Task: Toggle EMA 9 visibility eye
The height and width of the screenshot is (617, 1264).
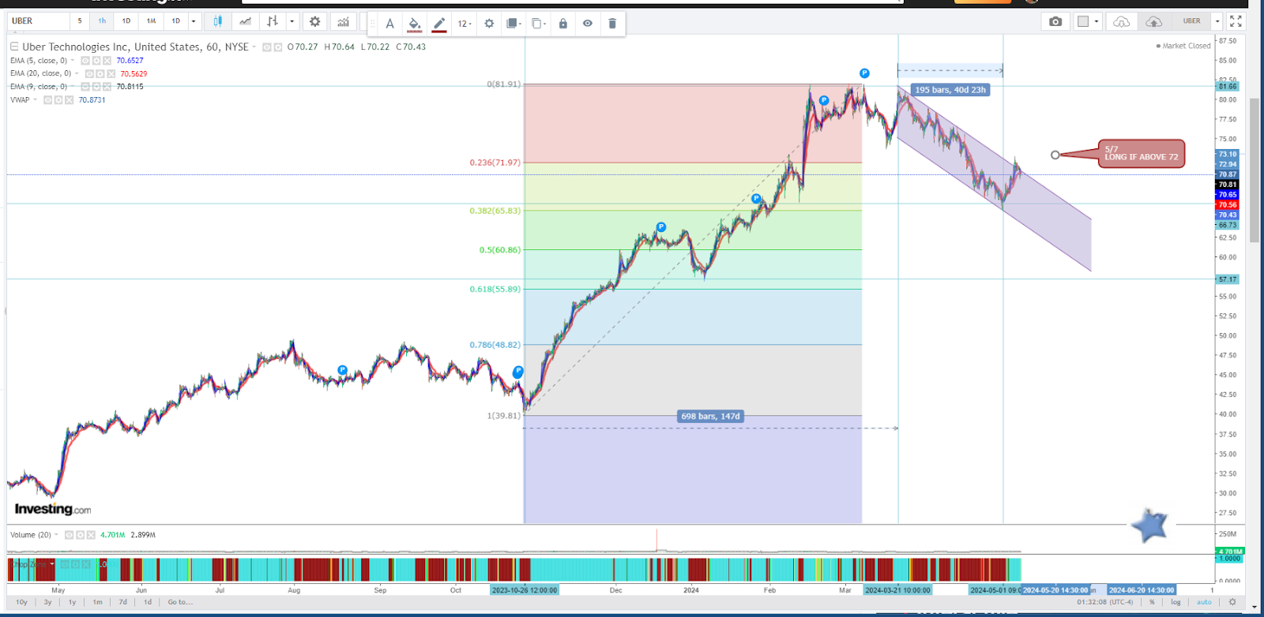Action: coord(85,87)
